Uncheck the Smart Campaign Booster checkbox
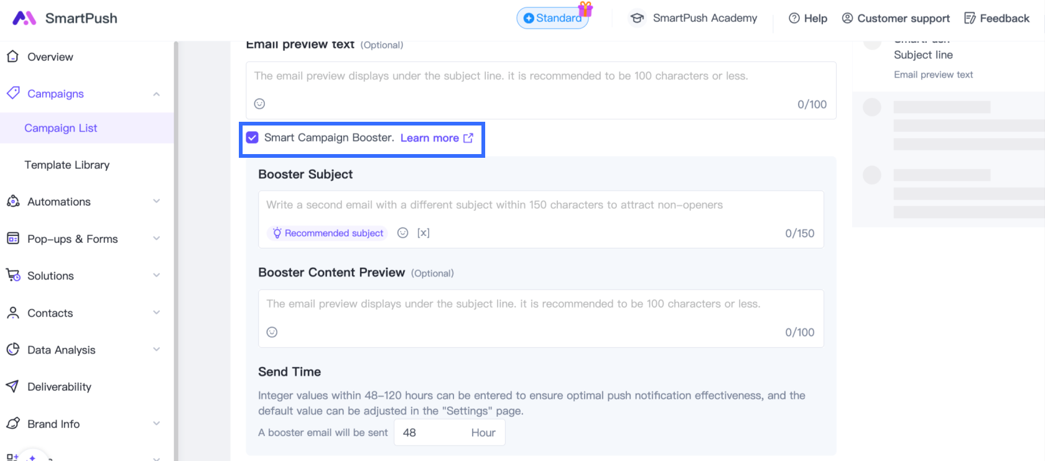 pos(252,138)
